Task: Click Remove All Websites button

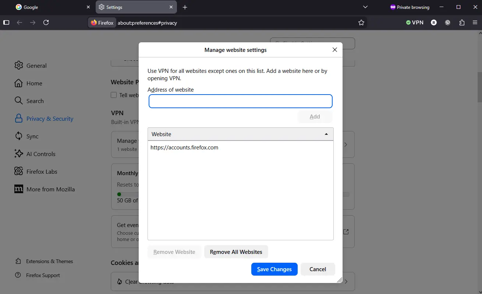Action: coord(236,252)
